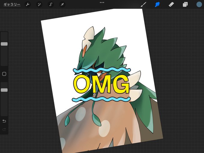Image resolution: width=204 pixels, height=153 pixels.
Task: Tap the OMG text on canvas
Action: [x=101, y=84]
